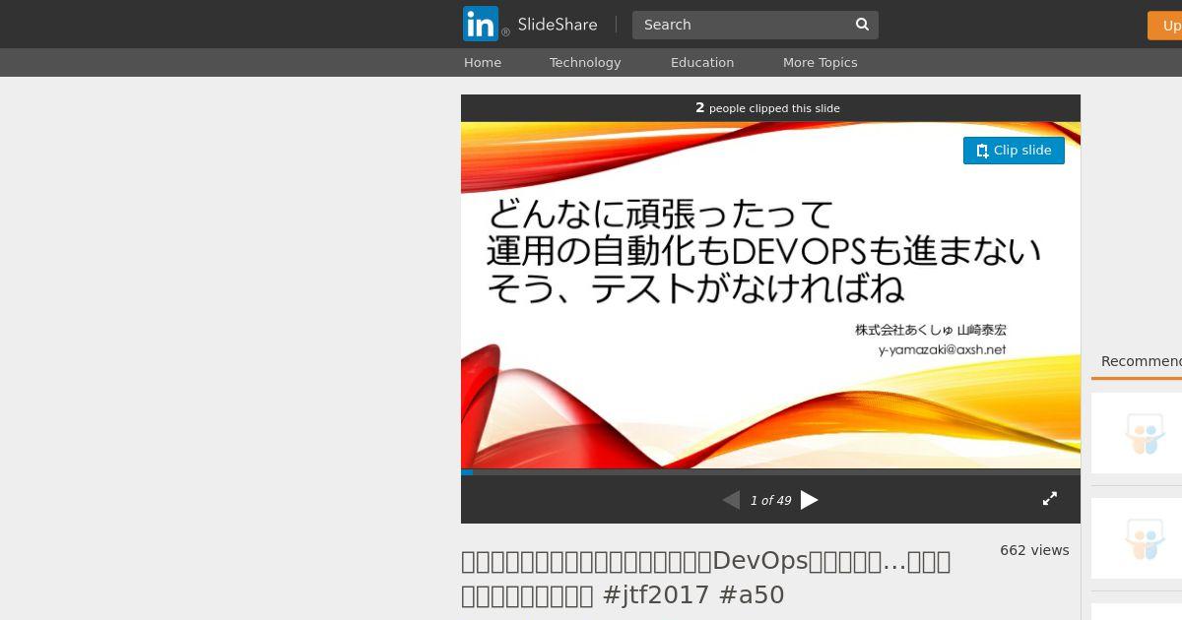Advance to the next slide arrow
The width and height of the screenshot is (1182, 620).
[x=810, y=500]
